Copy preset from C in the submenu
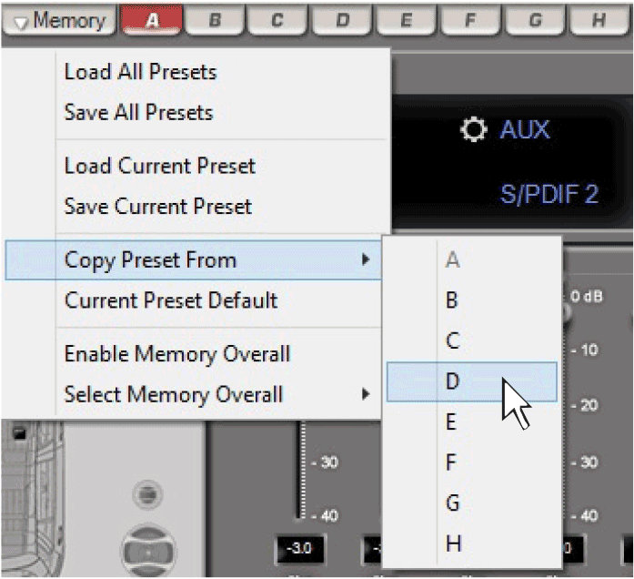Viewport: 634px width, 579px height. click(472, 340)
